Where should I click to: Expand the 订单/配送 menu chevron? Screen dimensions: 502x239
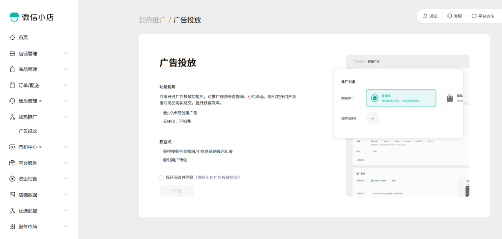click(x=66, y=85)
